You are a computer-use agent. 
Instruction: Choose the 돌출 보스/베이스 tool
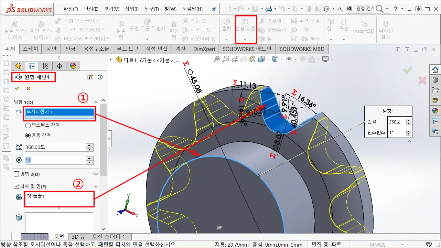(15, 30)
